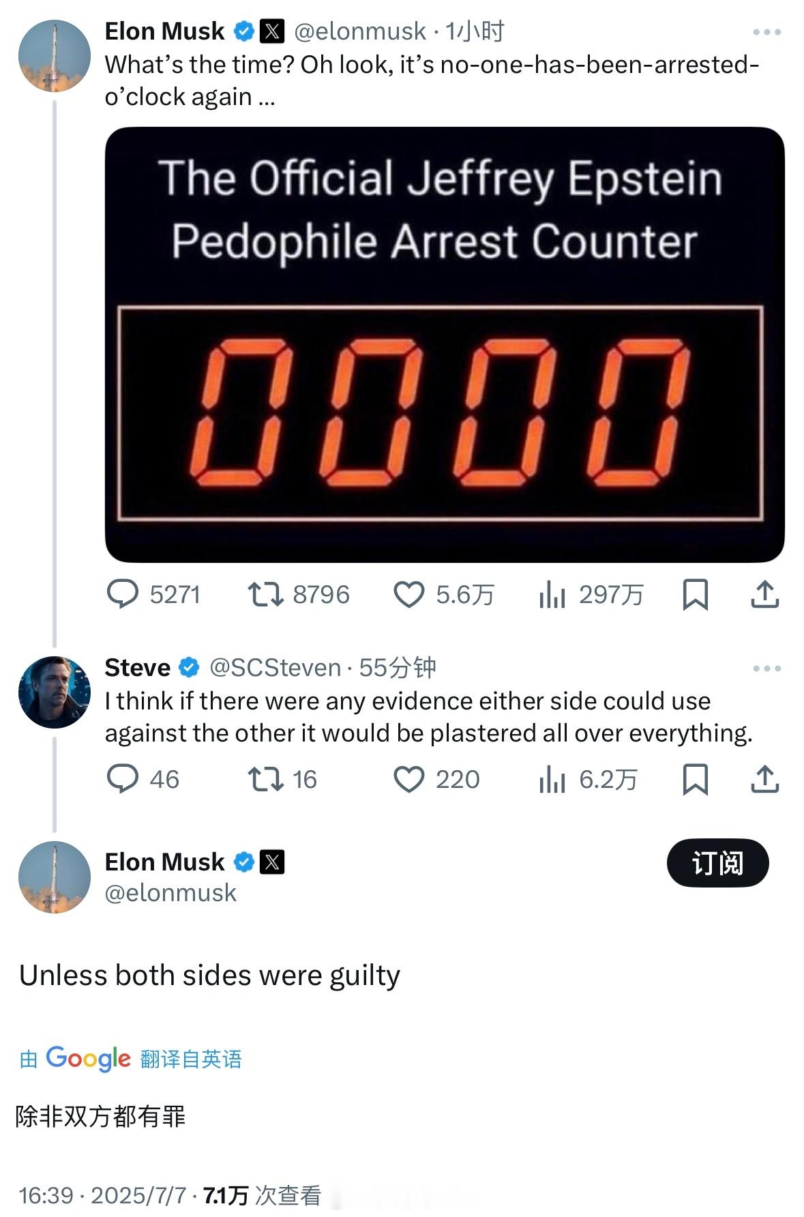Open replies on Elon Musk's counter tweet

tap(153, 594)
